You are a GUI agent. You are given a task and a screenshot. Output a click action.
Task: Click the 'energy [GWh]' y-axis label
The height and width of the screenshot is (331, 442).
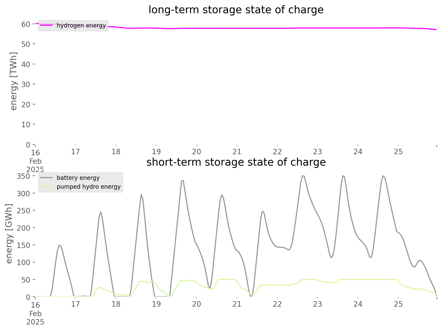(9, 234)
